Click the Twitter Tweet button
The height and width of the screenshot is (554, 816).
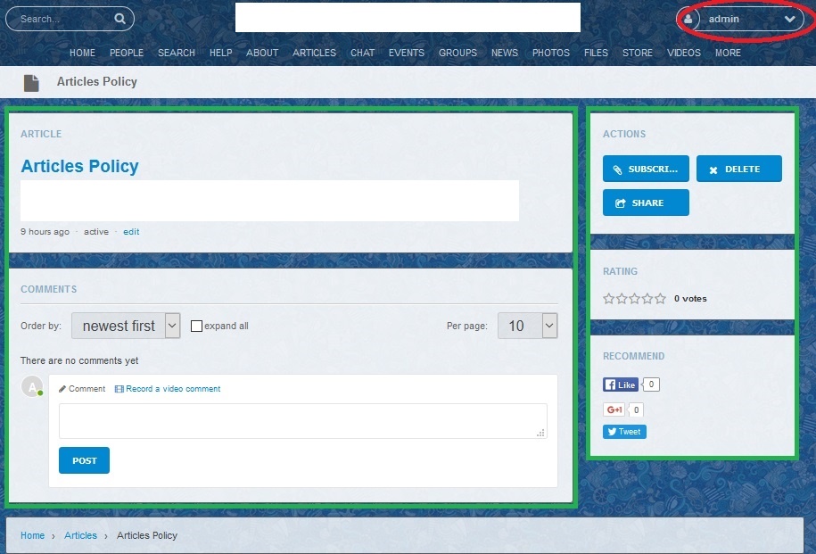[624, 432]
